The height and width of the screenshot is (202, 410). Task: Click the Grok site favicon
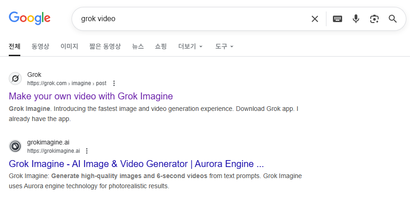coord(15,79)
